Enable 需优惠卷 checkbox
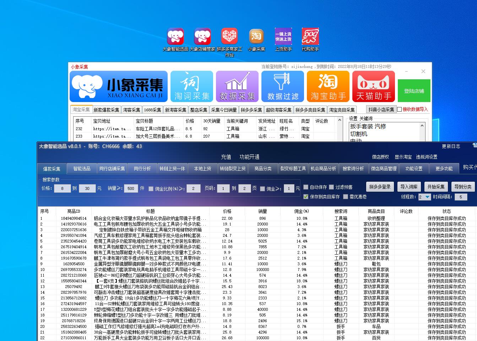The image size is (477, 341). [346, 197]
